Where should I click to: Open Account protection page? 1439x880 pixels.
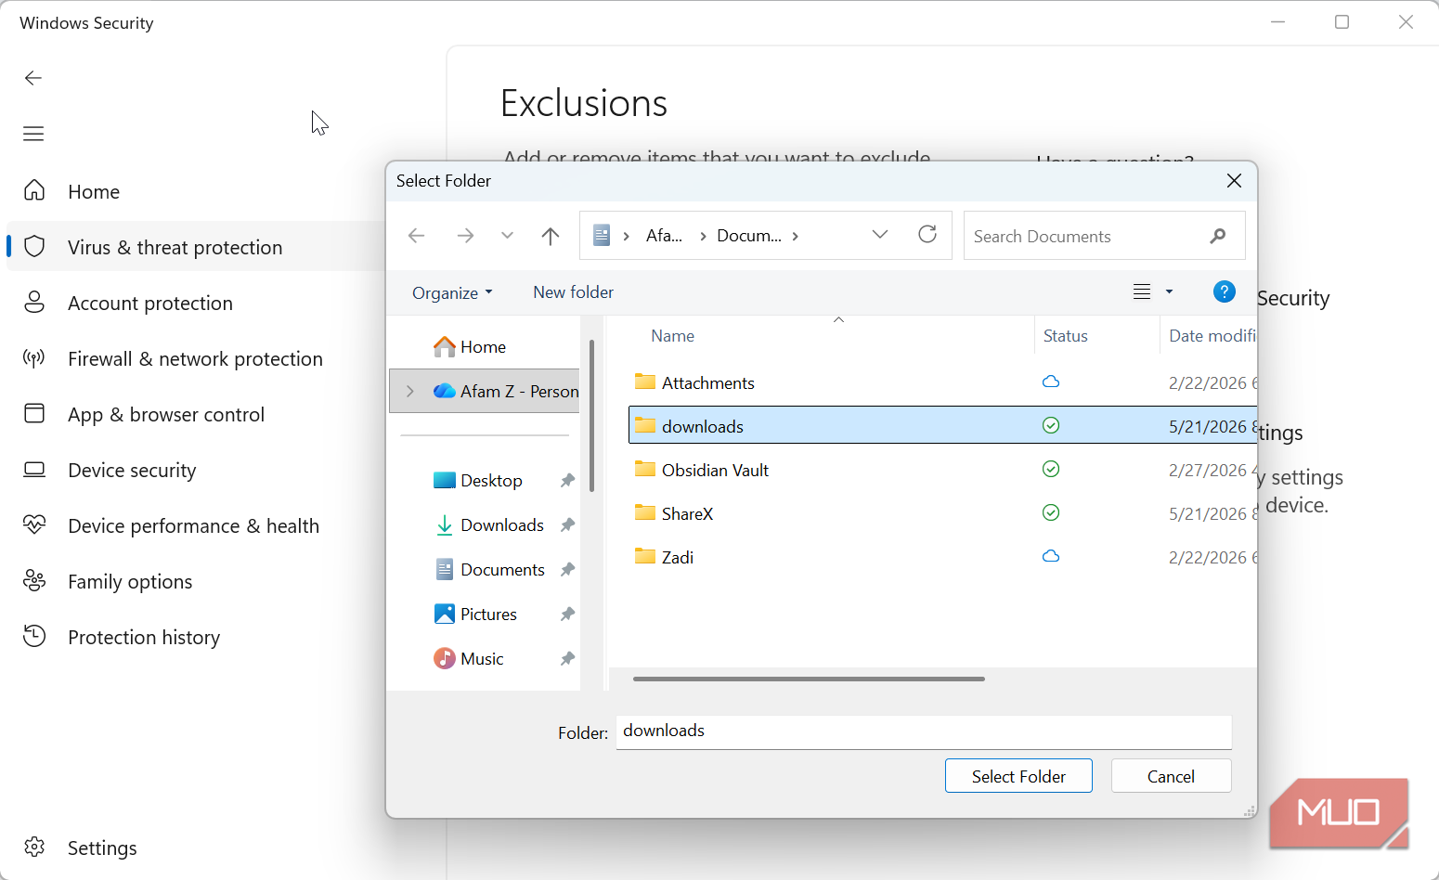point(150,303)
